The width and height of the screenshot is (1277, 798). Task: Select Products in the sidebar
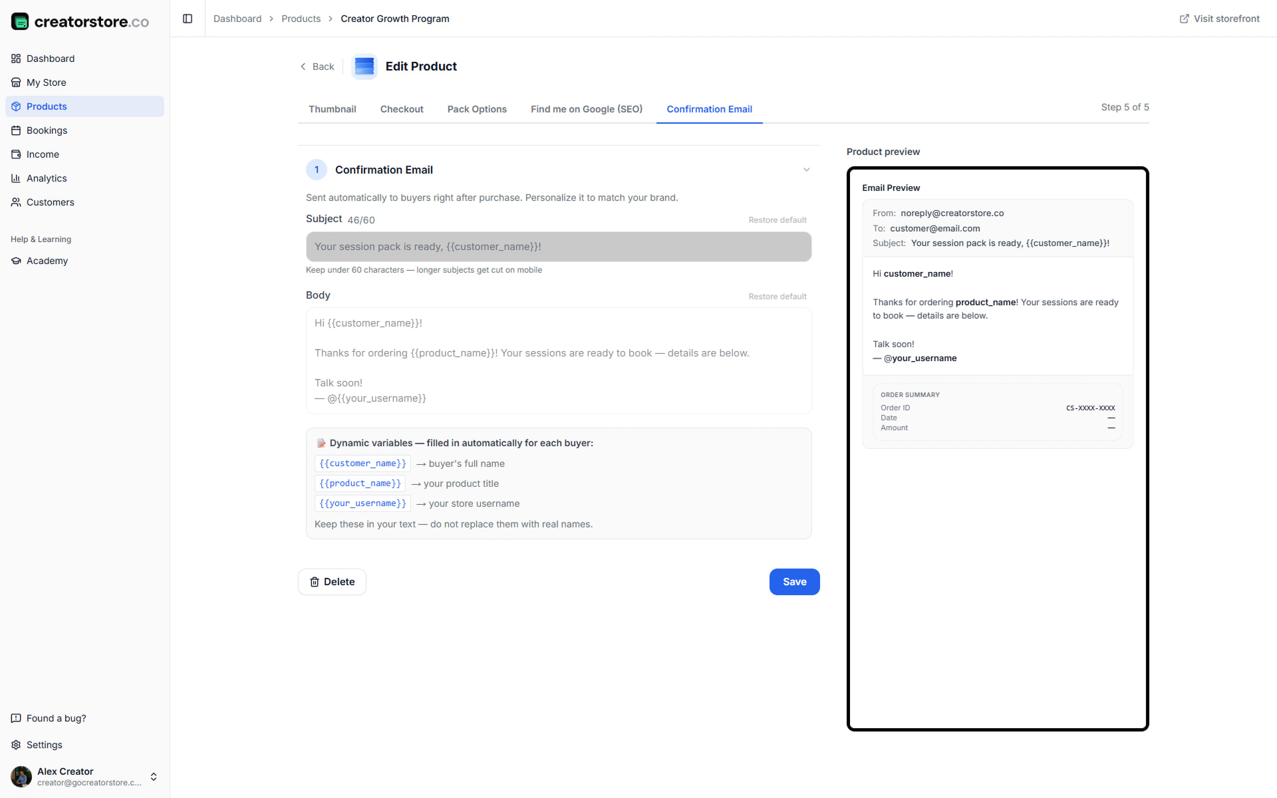coord(84,106)
